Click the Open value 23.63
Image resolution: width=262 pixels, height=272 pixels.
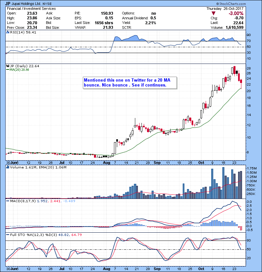tap(32, 13)
